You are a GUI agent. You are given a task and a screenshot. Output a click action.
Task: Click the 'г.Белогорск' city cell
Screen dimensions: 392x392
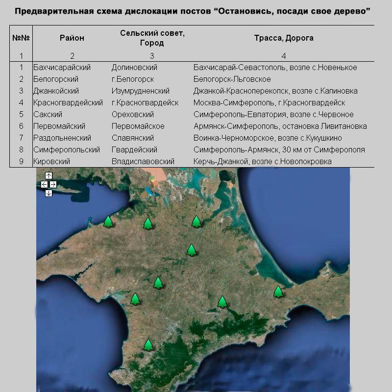[x=133, y=79]
